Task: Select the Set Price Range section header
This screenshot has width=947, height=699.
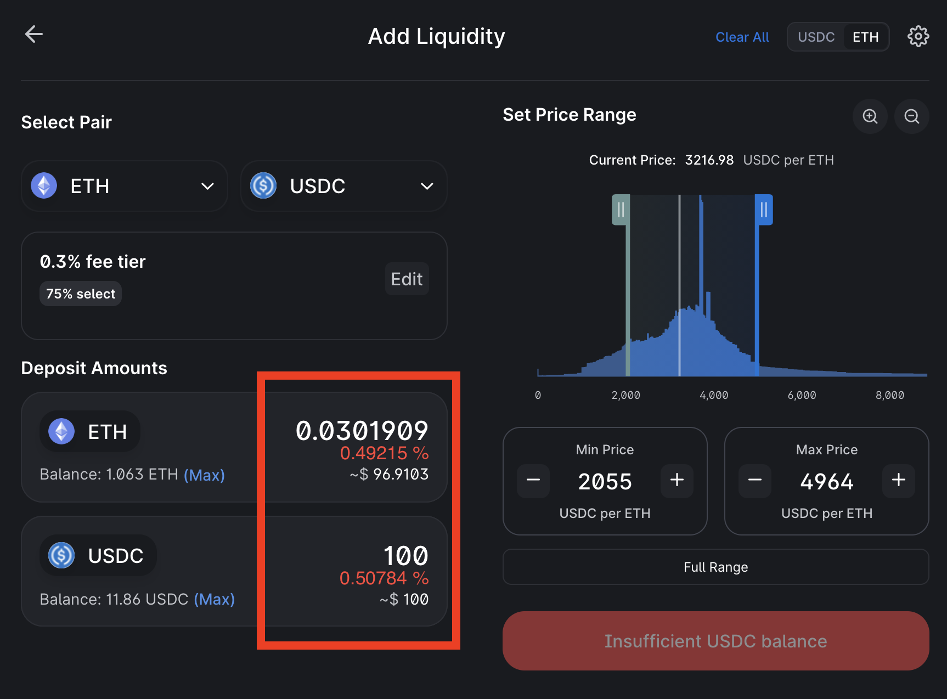Action: point(569,115)
